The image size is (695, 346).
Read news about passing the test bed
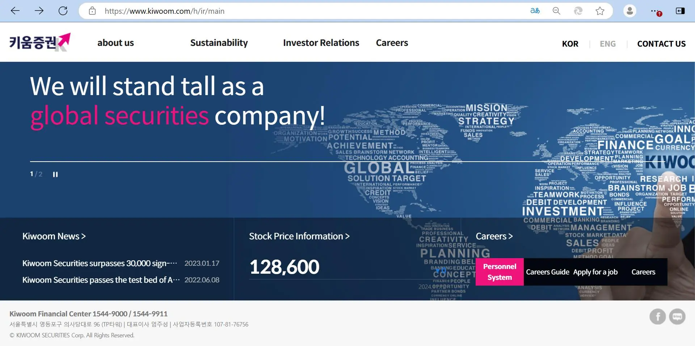tap(101, 280)
